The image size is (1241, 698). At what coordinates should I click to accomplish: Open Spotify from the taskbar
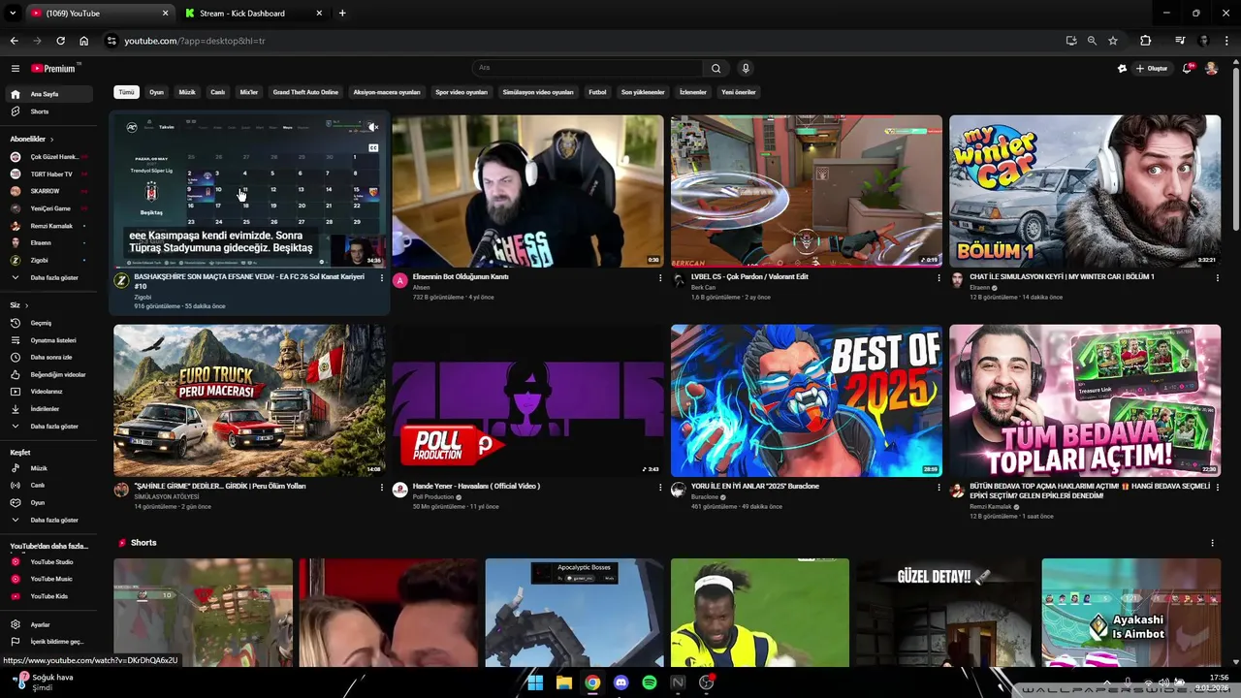(x=650, y=682)
